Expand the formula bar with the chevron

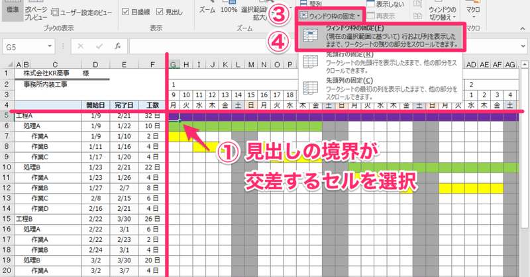(x=523, y=46)
